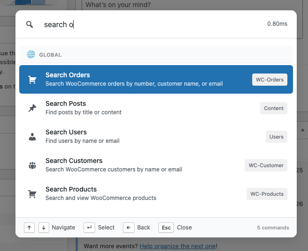
Task: Click the Esc key to close palette
Action: click(166, 228)
